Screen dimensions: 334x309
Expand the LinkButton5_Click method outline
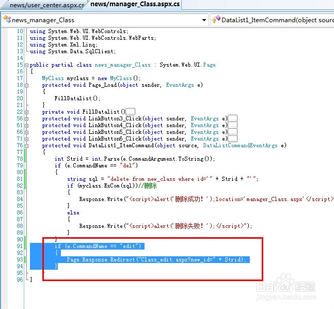[27, 133]
